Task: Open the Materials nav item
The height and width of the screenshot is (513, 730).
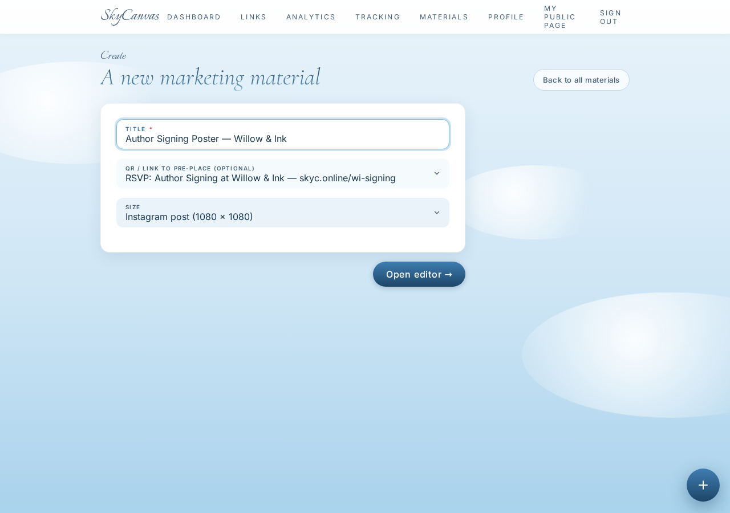Action: click(444, 17)
